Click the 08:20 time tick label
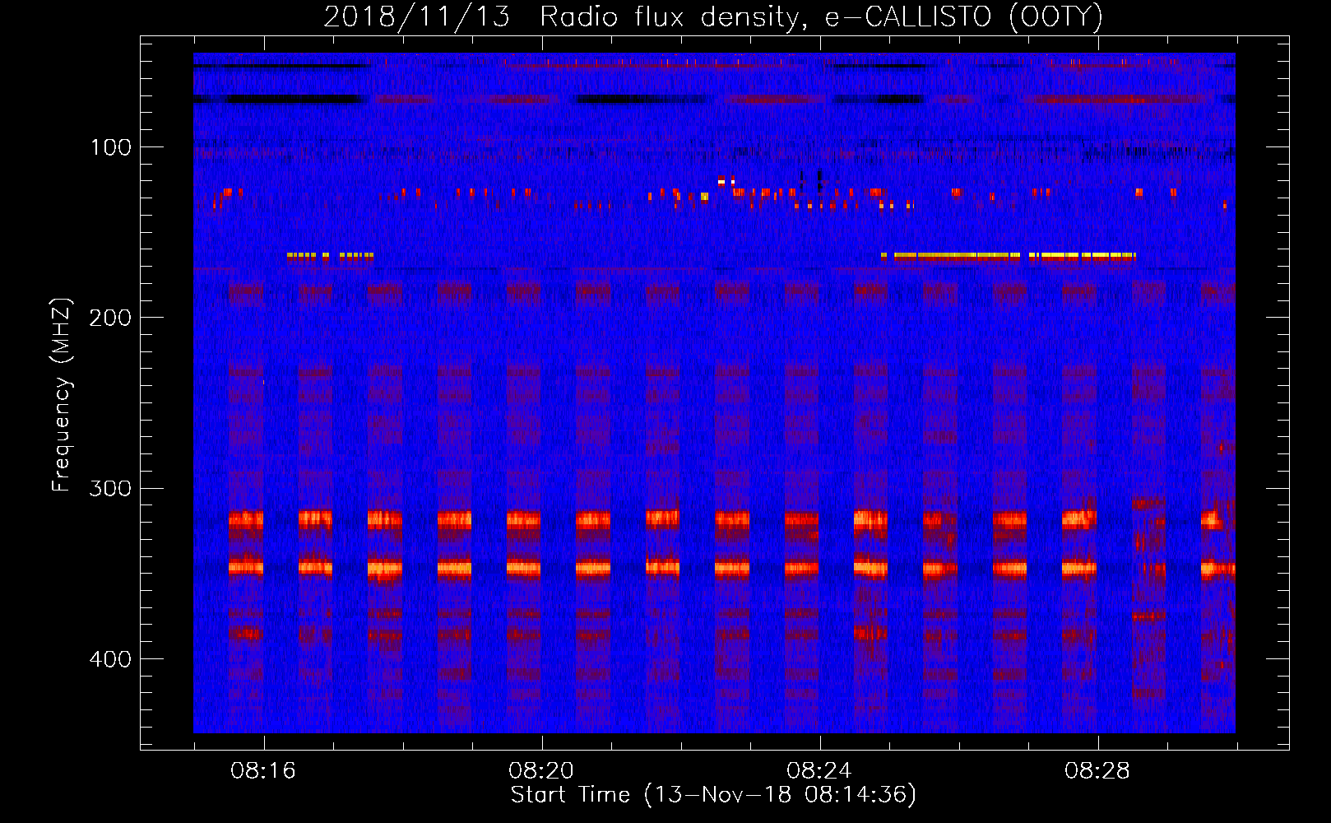 pyautogui.click(x=541, y=771)
